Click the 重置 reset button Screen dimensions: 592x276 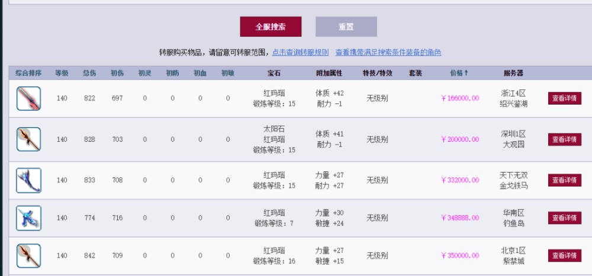tap(346, 27)
